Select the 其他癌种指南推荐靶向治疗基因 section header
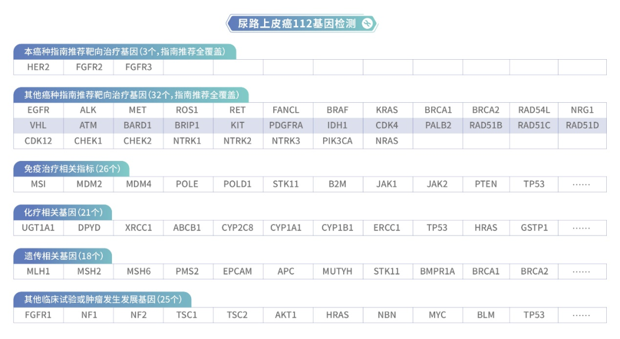This screenshot has width=620, height=339. click(131, 95)
